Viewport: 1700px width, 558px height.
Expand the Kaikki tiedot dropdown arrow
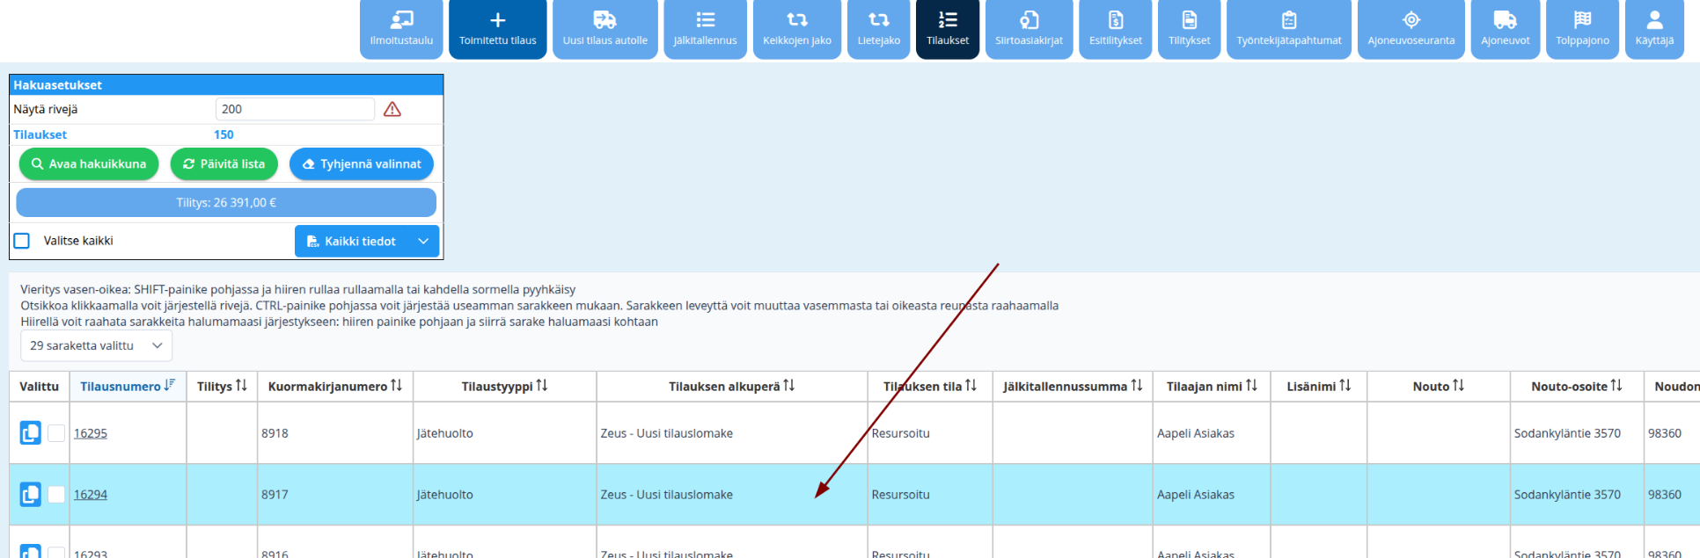[x=423, y=242]
